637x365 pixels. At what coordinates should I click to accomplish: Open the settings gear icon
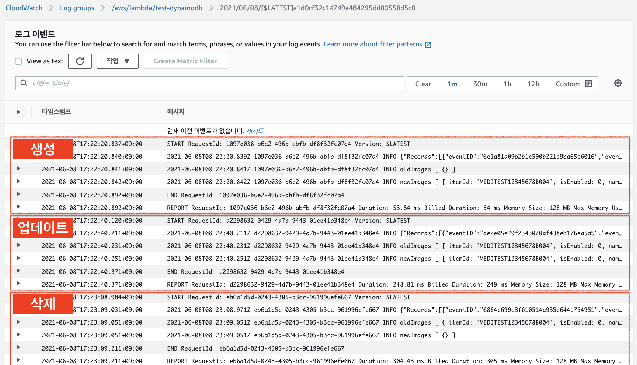pos(618,83)
